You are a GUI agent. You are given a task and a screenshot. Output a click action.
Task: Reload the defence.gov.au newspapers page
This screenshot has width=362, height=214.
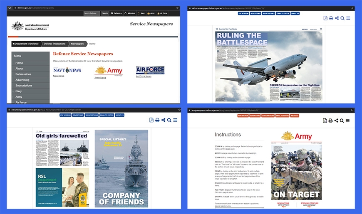point(10,7)
